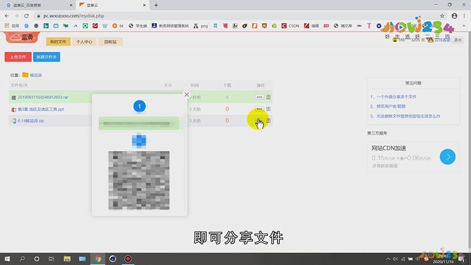Click the delete icon in the .rar file row
The image size is (471, 265).
pyautogui.click(x=268, y=97)
